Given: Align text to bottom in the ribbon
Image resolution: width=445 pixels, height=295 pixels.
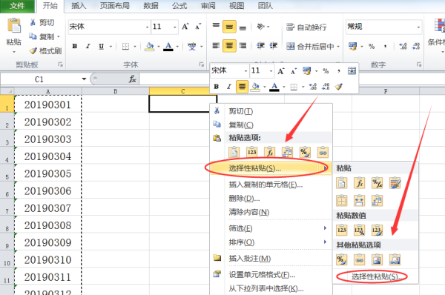Looking at the screenshot, I should (243, 27).
